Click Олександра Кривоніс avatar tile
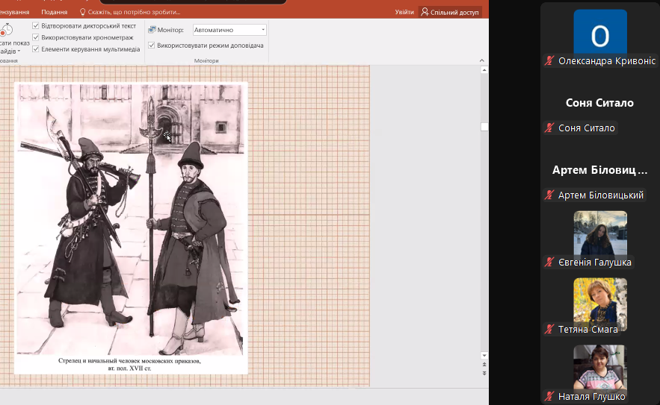 coord(600,33)
